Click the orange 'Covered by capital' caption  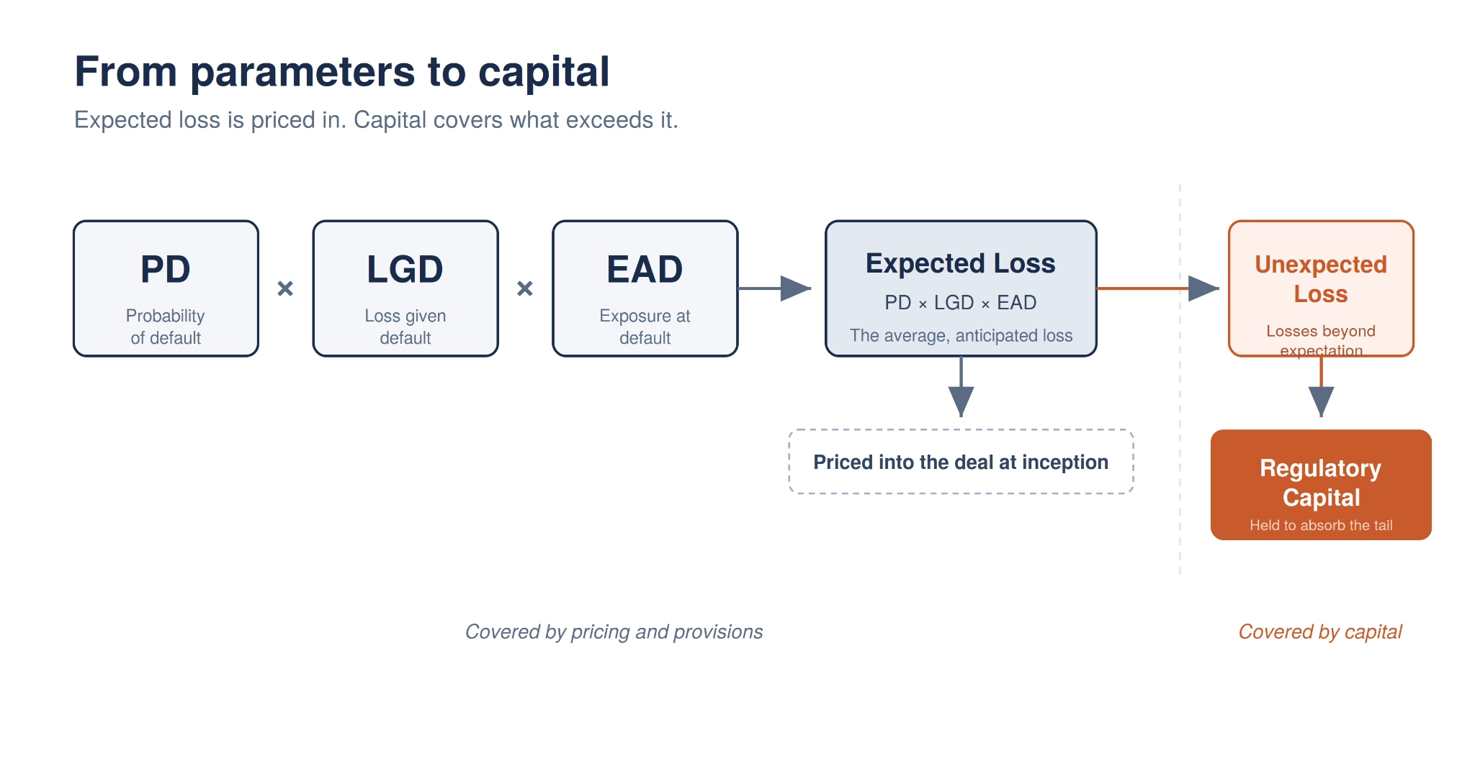(x=1320, y=632)
